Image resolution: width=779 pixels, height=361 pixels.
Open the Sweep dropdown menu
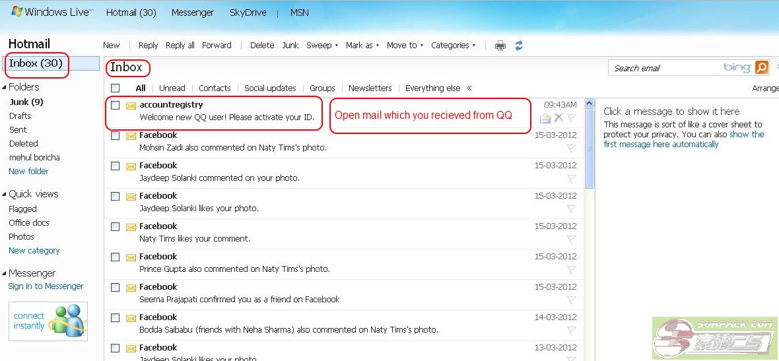[322, 46]
